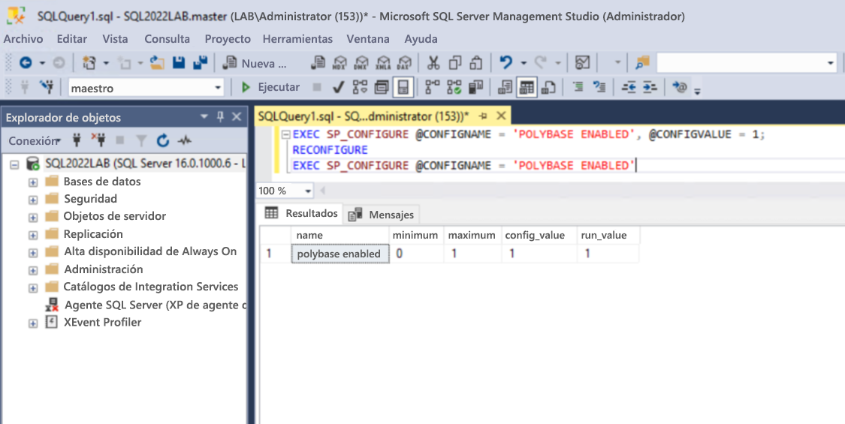The height and width of the screenshot is (424, 845).
Task: Click the cut scissors icon
Action: point(433,63)
